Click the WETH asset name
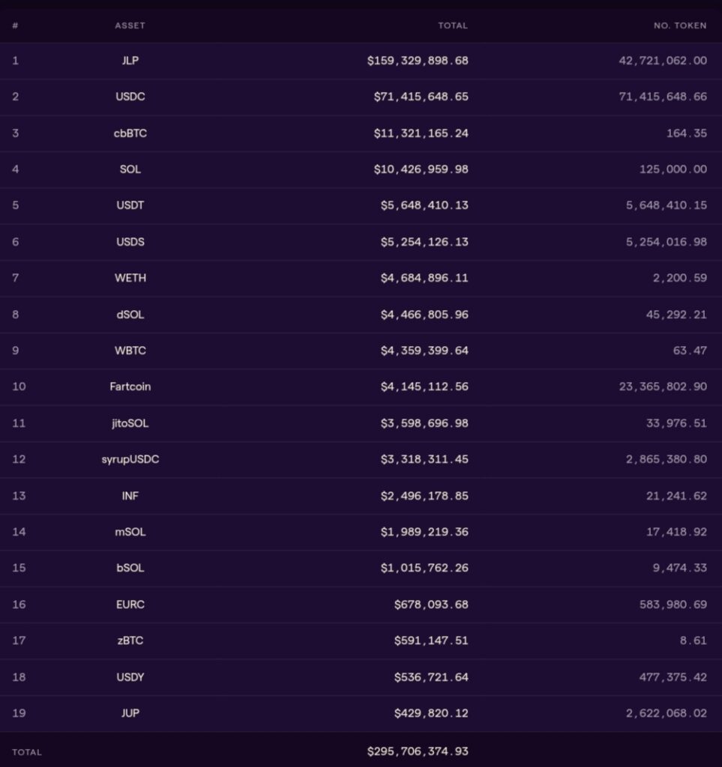The height and width of the screenshot is (767, 722). (x=130, y=278)
